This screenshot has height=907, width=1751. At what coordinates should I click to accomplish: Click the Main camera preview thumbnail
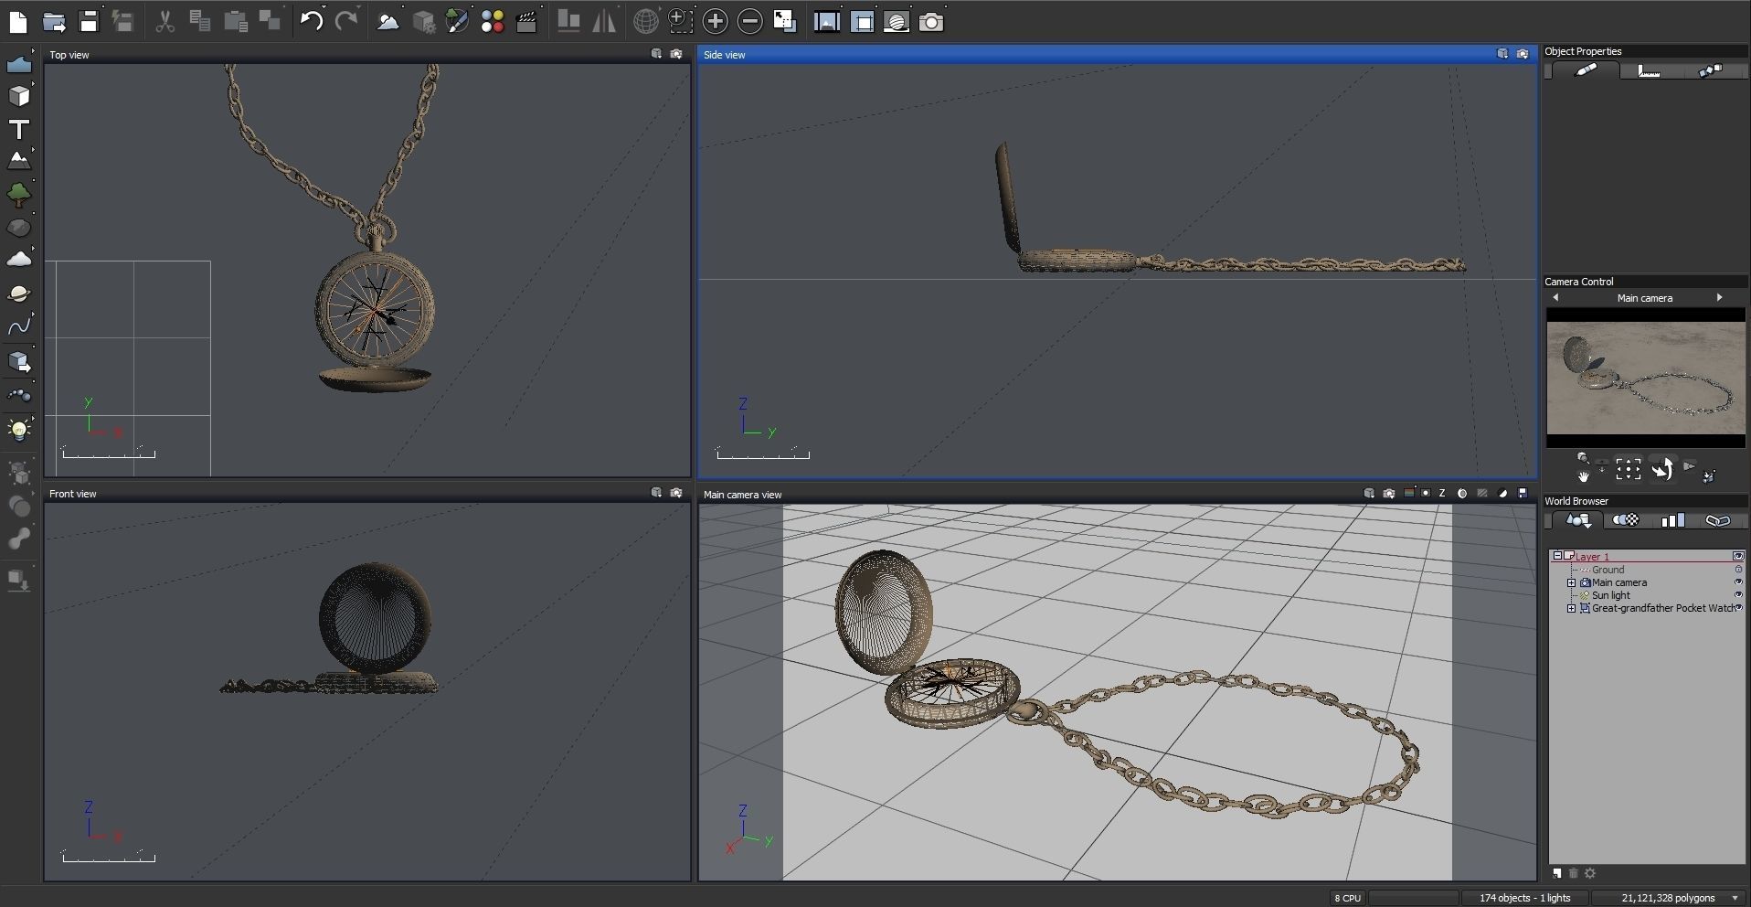1646,378
